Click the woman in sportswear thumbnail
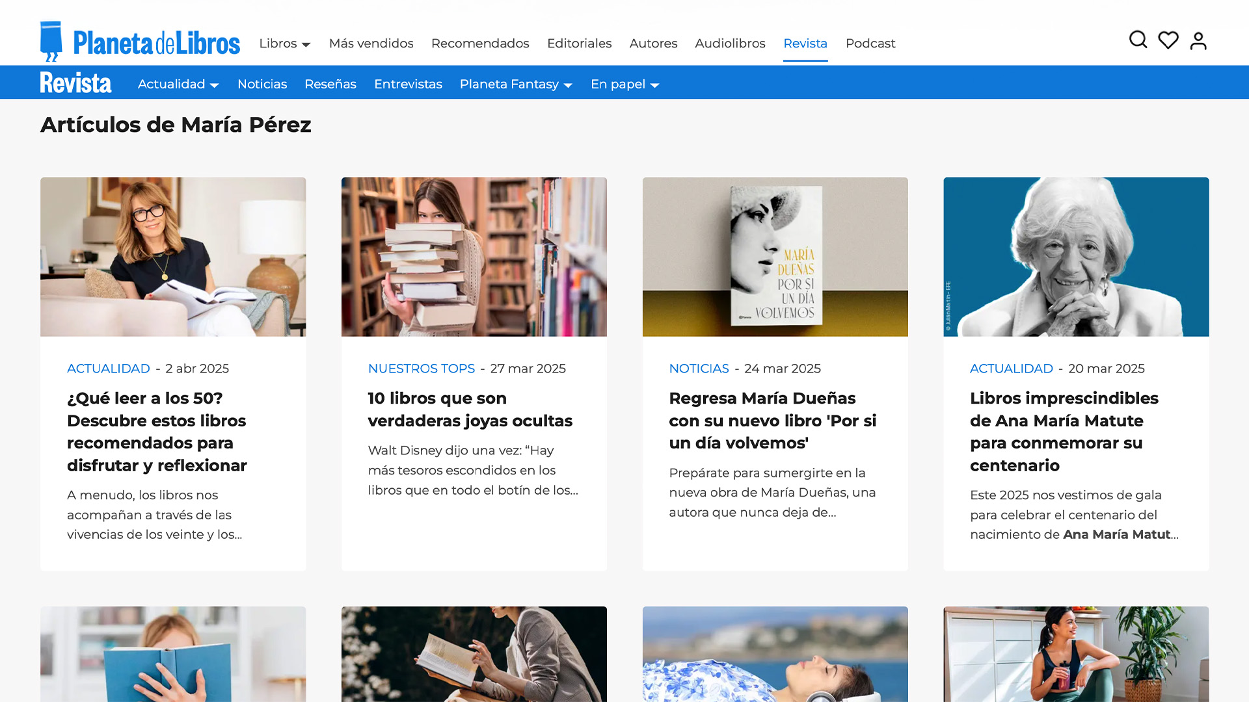This screenshot has width=1249, height=702. [1077, 654]
